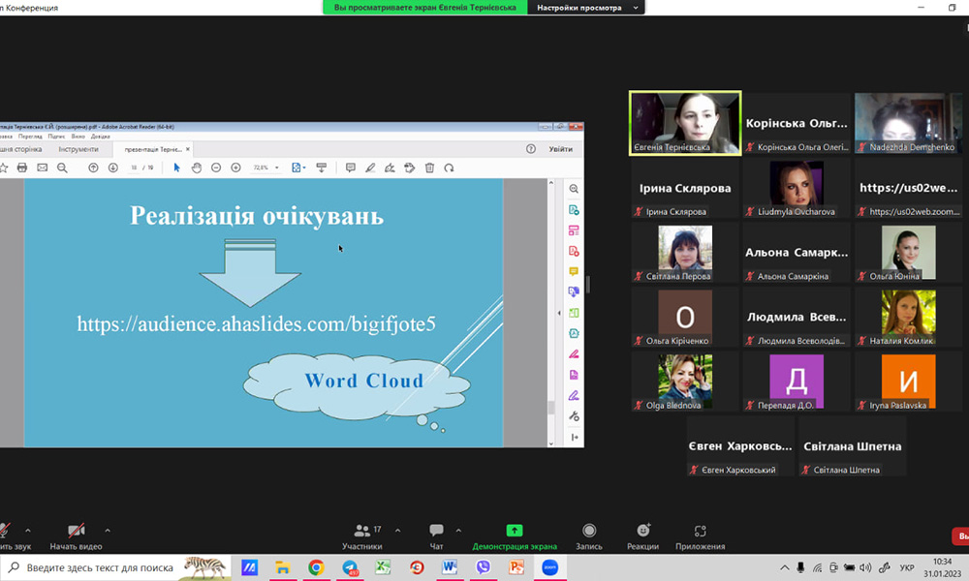Click the green Share Screen button

[x=515, y=535]
